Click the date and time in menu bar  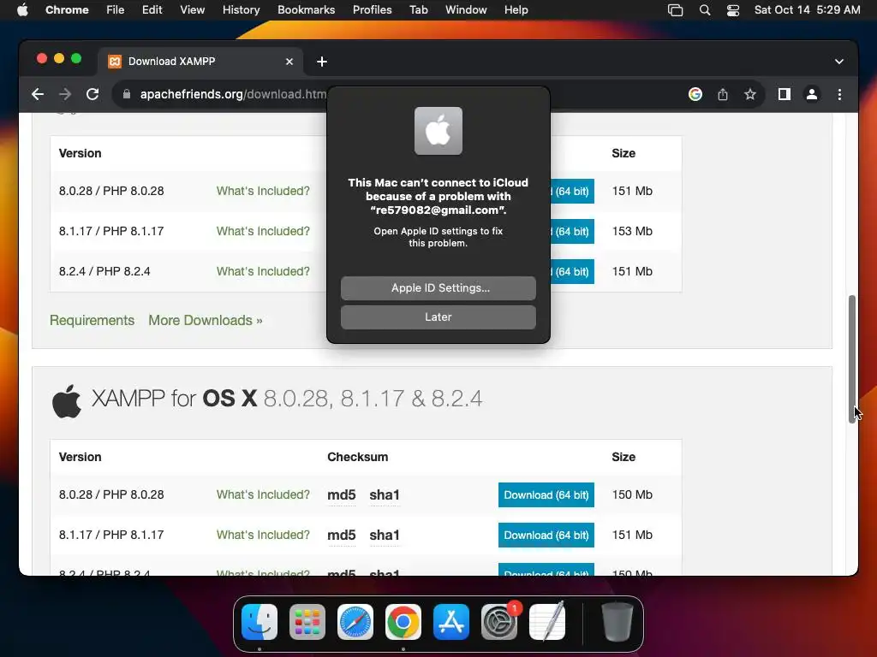807,9
